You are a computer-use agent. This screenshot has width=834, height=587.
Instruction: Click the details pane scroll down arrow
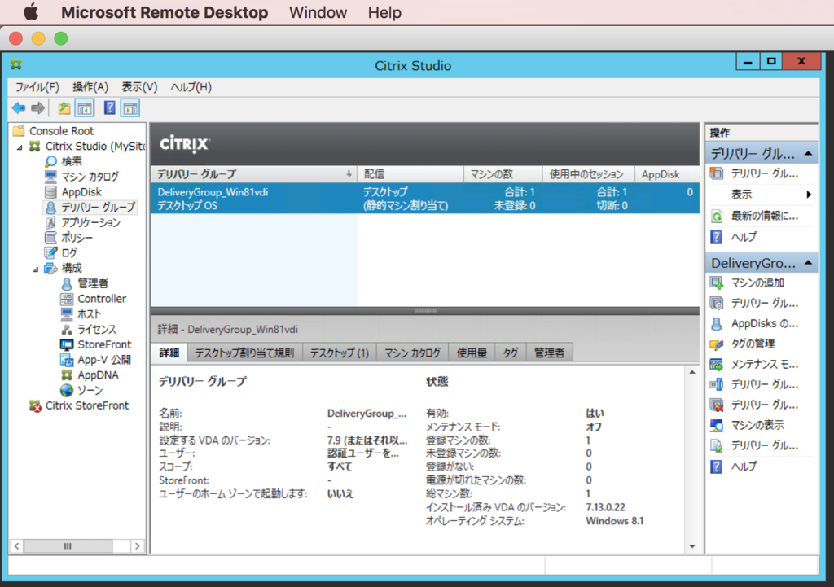pyautogui.click(x=692, y=546)
